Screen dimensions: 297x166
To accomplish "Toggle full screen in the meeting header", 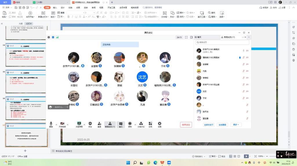I will (x=186, y=37).
